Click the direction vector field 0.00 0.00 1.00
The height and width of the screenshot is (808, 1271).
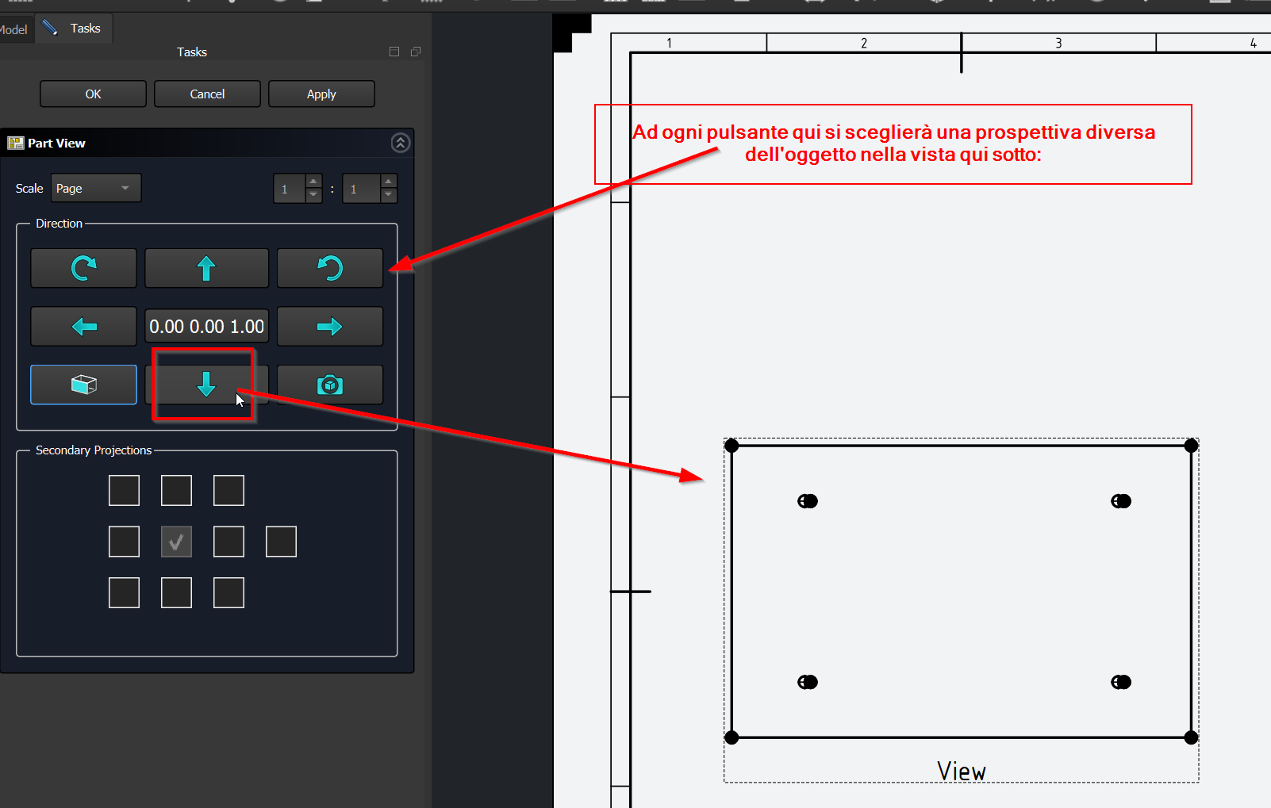click(x=206, y=327)
